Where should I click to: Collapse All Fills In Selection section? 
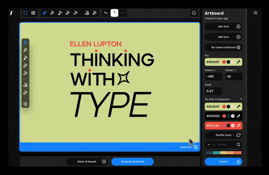click(x=241, y=99)
